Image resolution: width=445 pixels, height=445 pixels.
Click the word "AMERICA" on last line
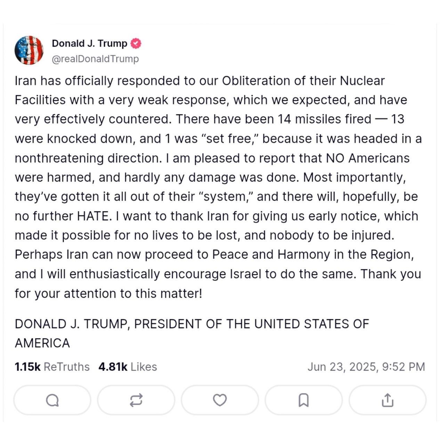pos(42,343)
